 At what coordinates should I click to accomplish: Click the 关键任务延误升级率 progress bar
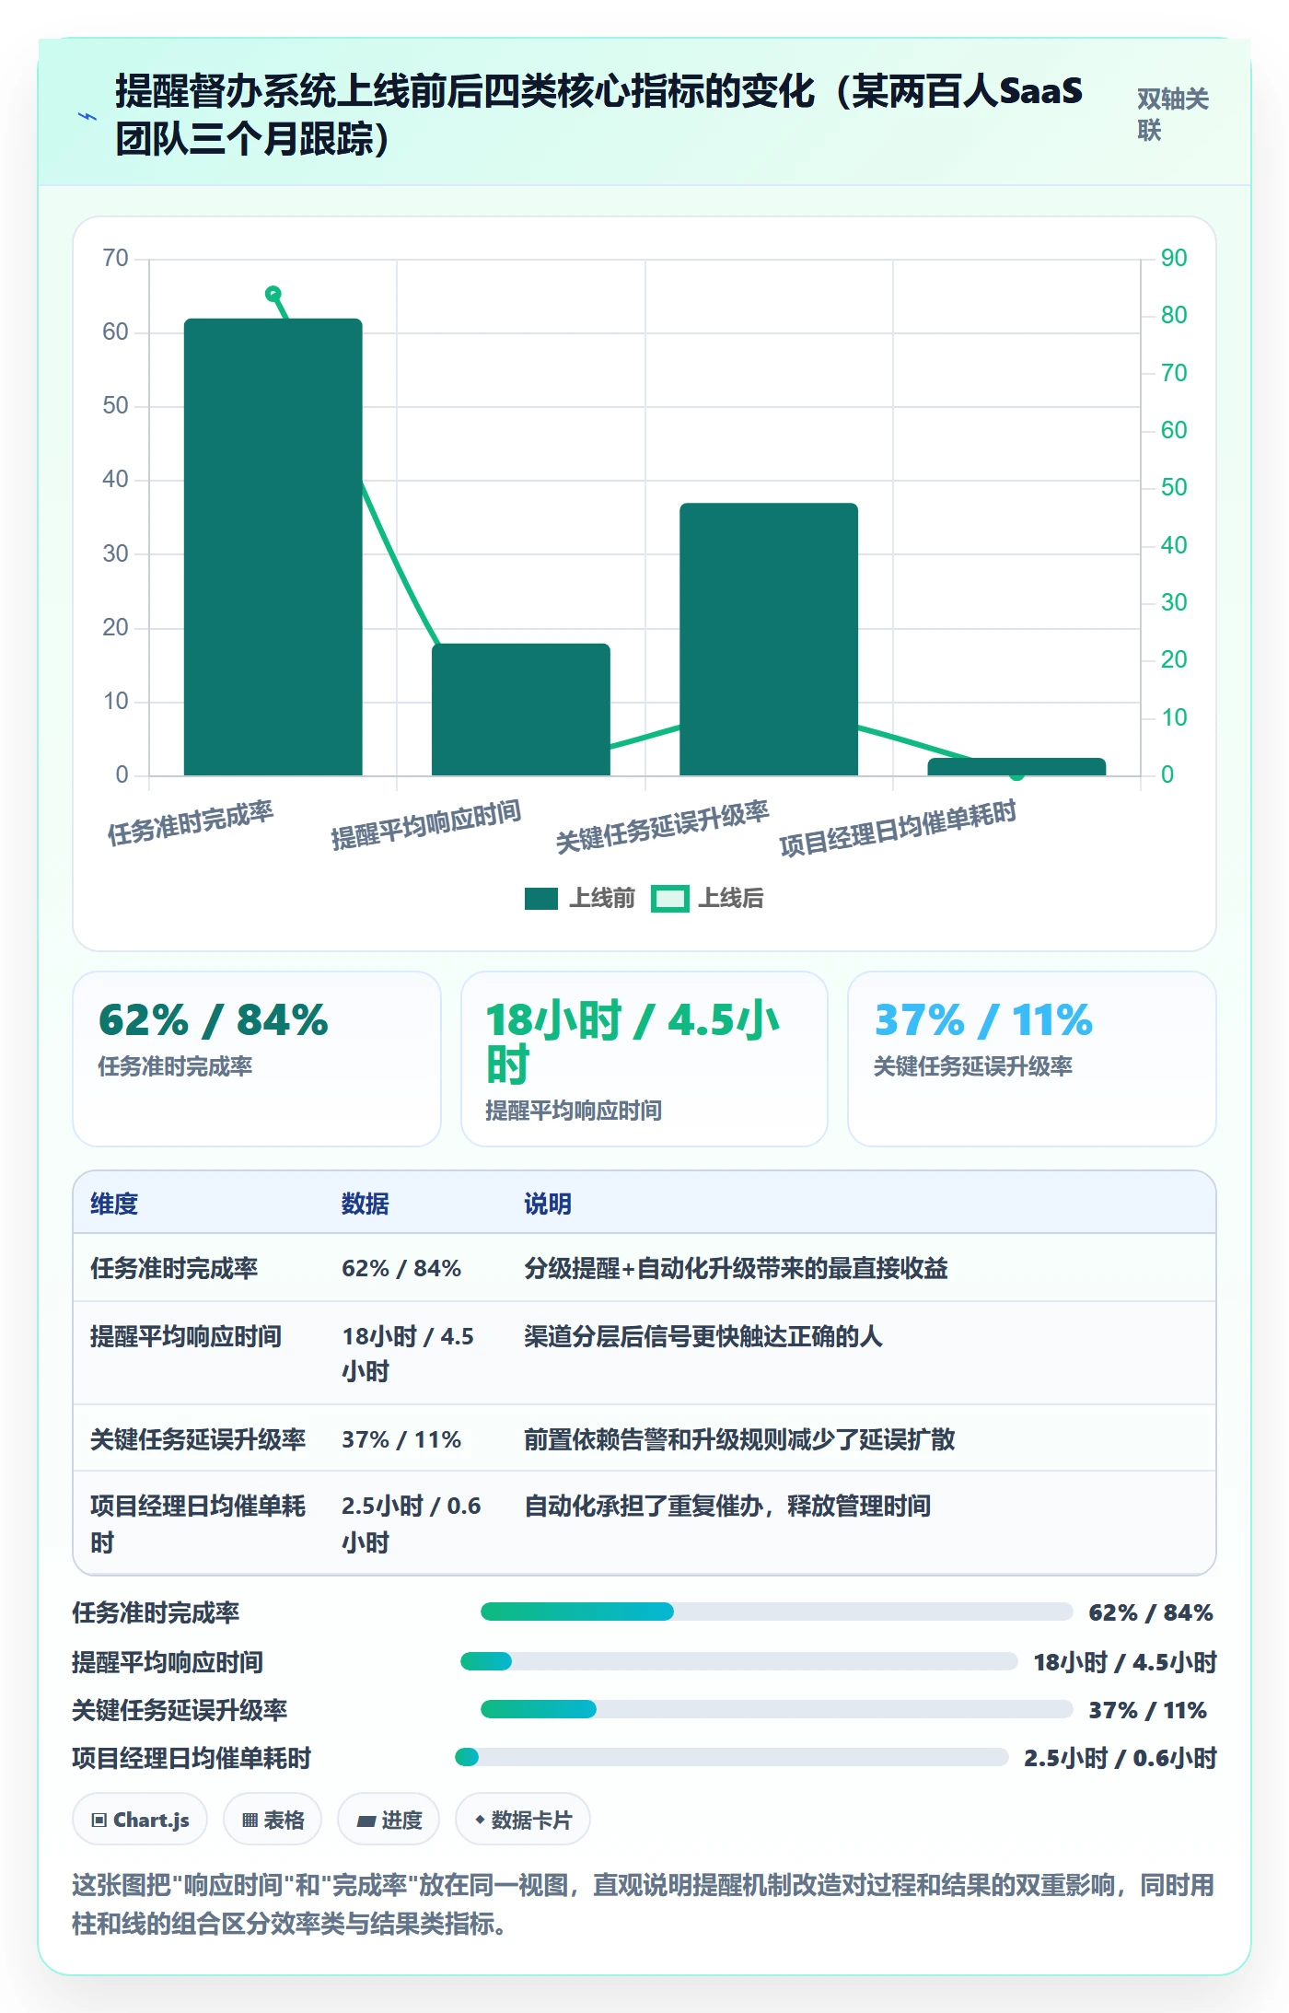coord(776,1709)
